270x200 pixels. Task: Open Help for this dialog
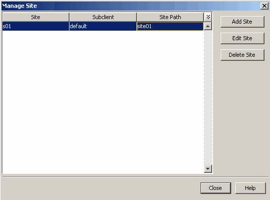coord(250,188)
